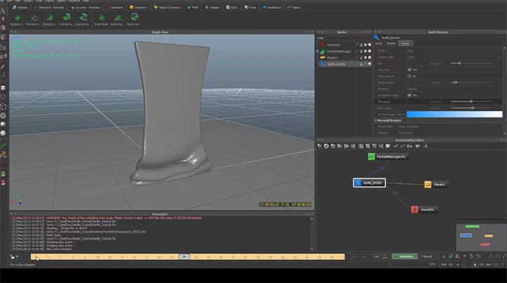This screenshot has height=283, width=507.
Task: Click the cube icon in left toolbar
Action: point(4,107)
